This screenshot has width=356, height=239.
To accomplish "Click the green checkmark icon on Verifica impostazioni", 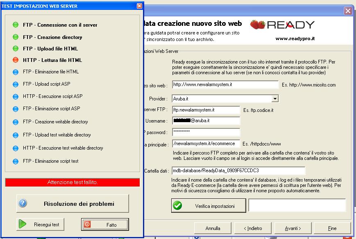I will tap(177, 206).
